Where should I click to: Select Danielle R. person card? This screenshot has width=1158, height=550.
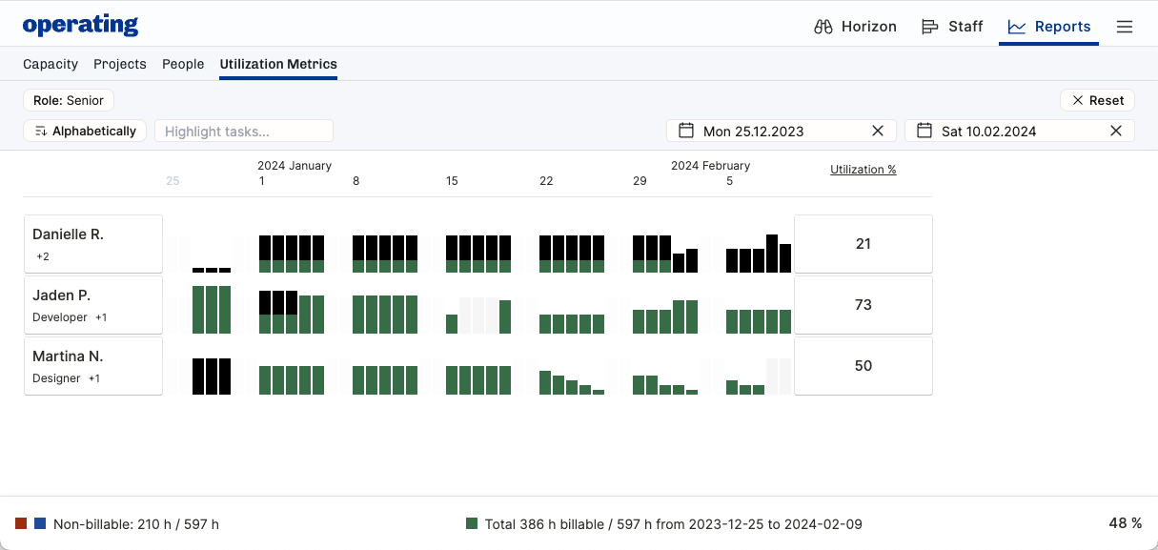(x=93, y=244)
